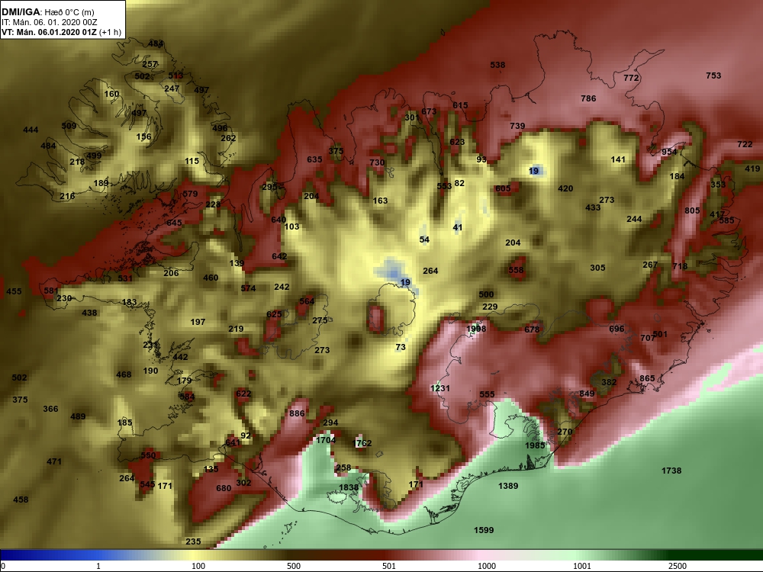Click the '1998' height value
This screenshot has width=763, height=572.
476,329
